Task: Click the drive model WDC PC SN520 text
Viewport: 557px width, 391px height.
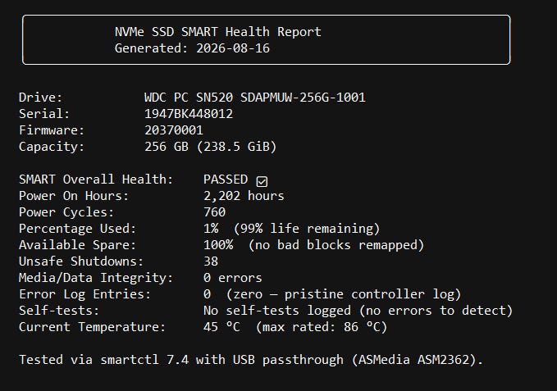Action: point(189,98)
